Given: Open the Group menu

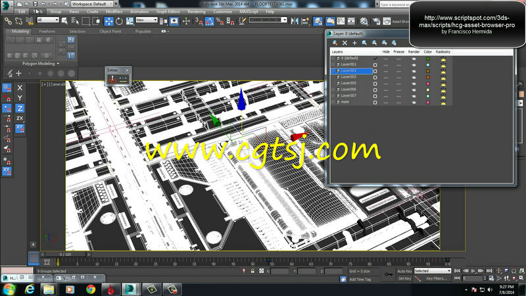Looking at the screenshot, I should point(56,11).
